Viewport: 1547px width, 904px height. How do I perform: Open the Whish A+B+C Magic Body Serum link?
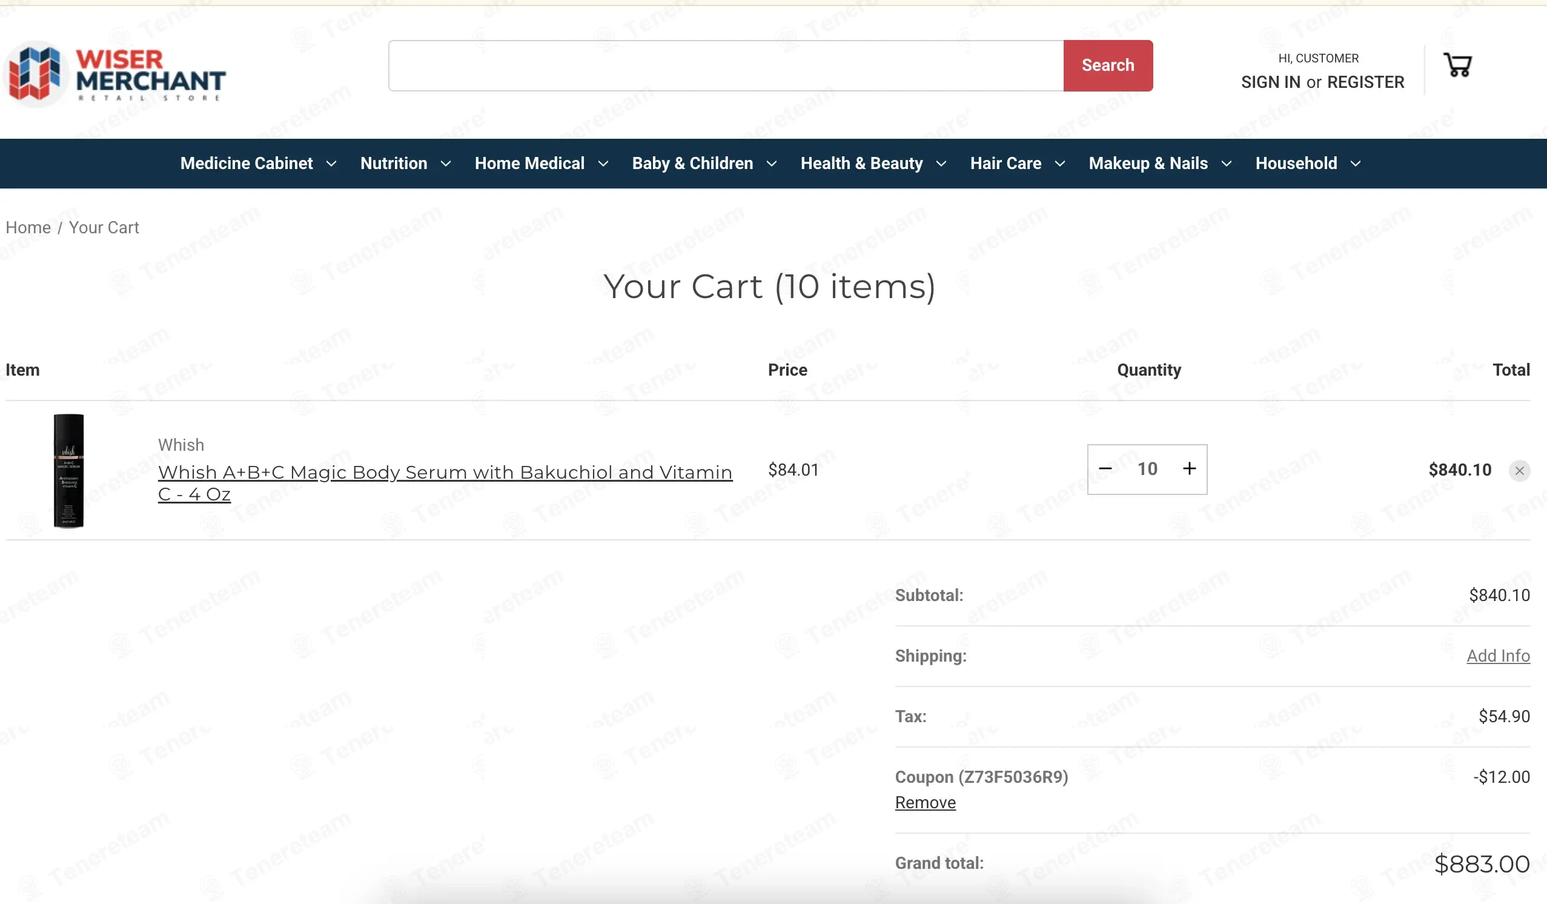pos(445,483)
